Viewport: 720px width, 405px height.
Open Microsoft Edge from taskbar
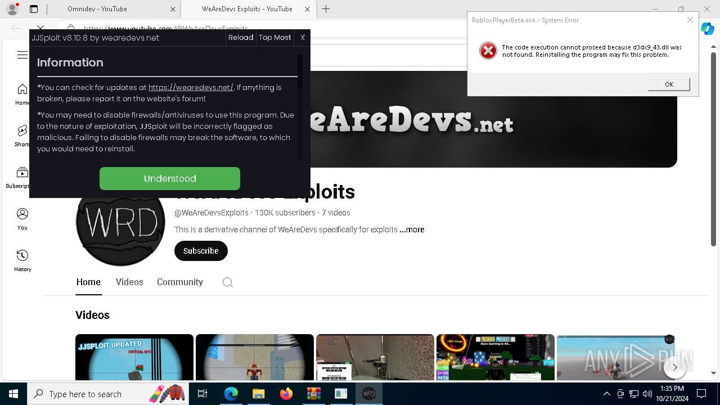pyautogui.click(x=231, y=394)
